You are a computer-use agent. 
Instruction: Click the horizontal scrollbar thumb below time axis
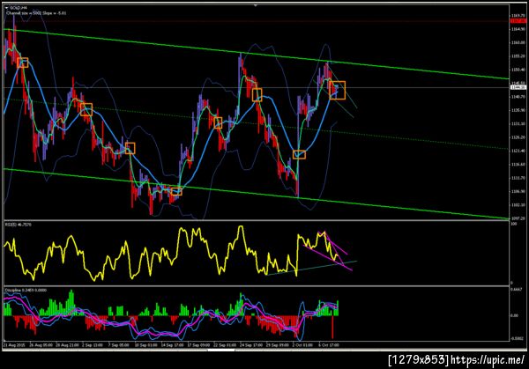[221, 351]
